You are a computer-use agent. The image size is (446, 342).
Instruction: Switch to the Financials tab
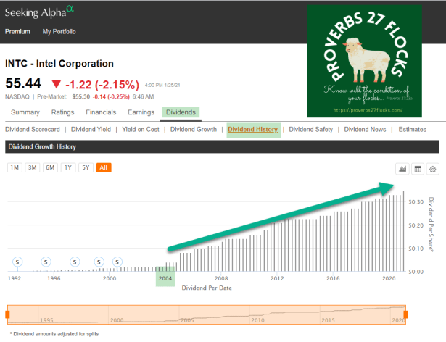[101, 112]
